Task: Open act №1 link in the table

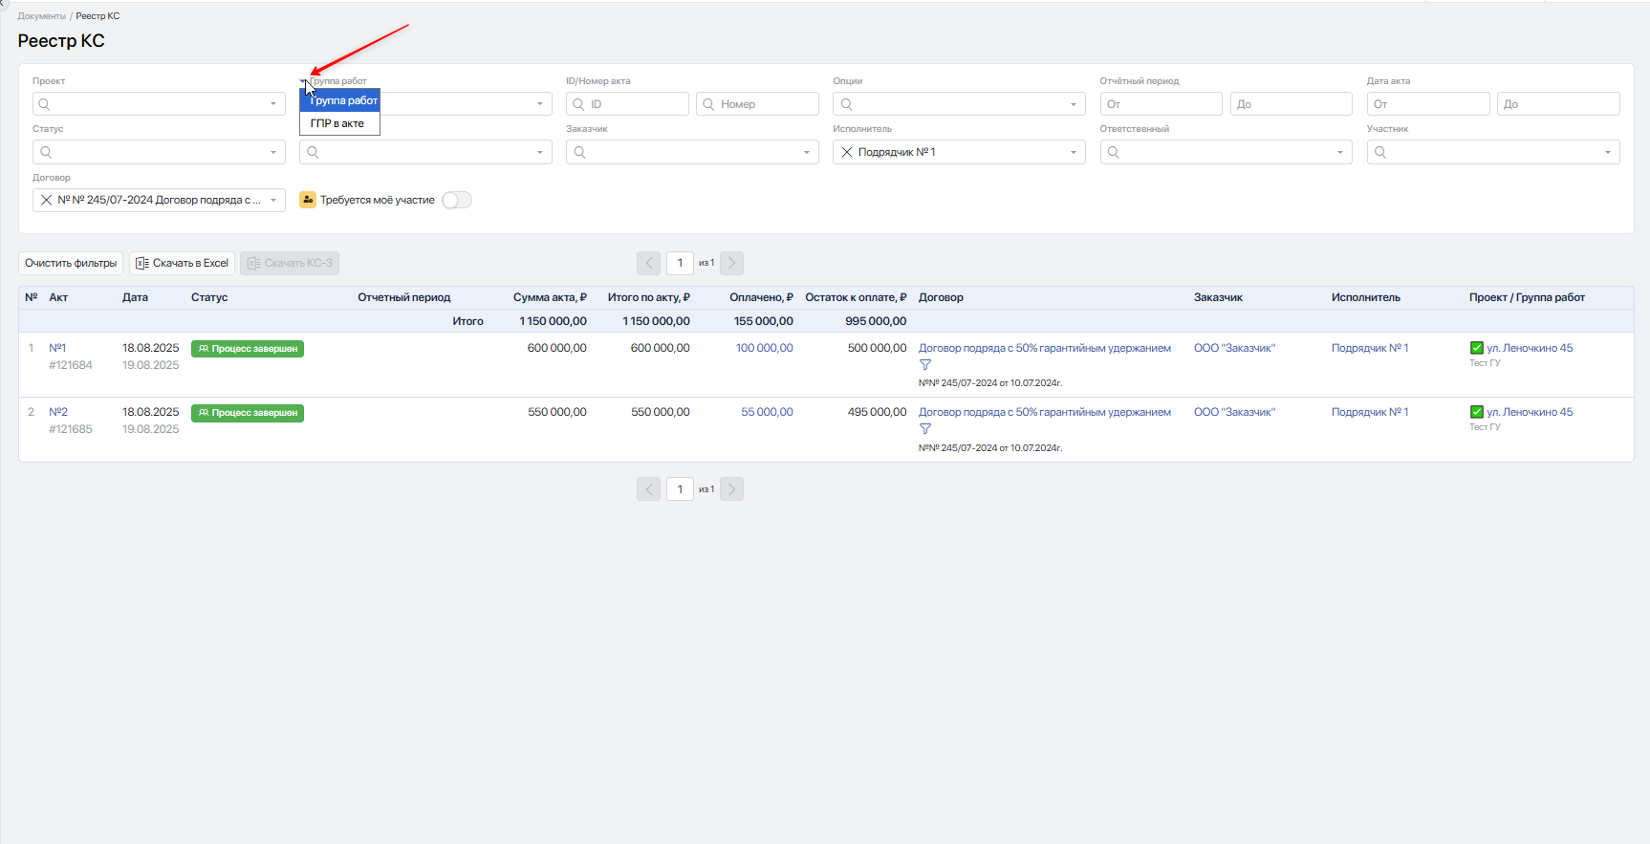Action: click(57, 348)
